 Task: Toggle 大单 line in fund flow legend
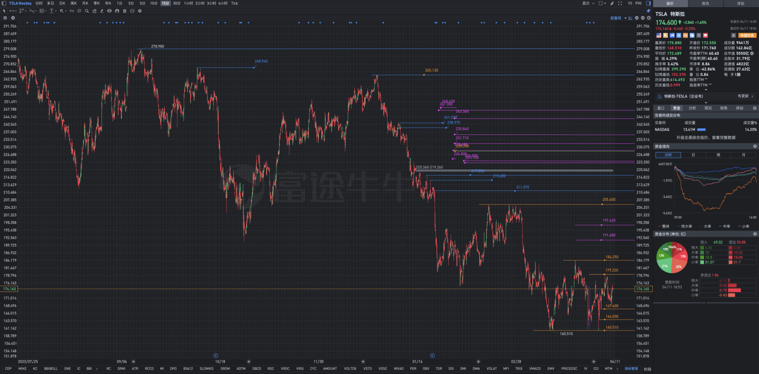point(705,226)
